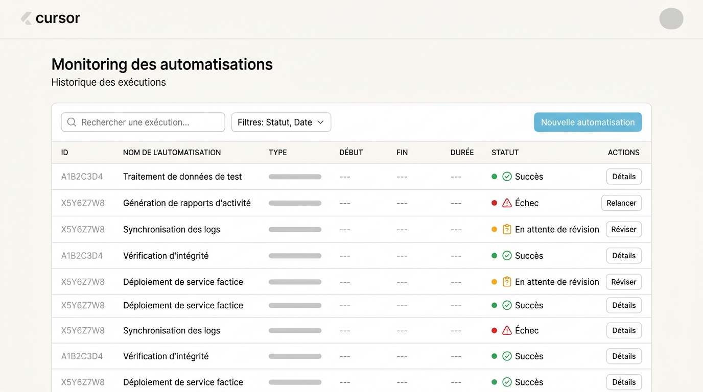Click the clipboard icon in the pending Déploiement de service factice row
This screenshot has width=703, height=392.
coord(507,282)
